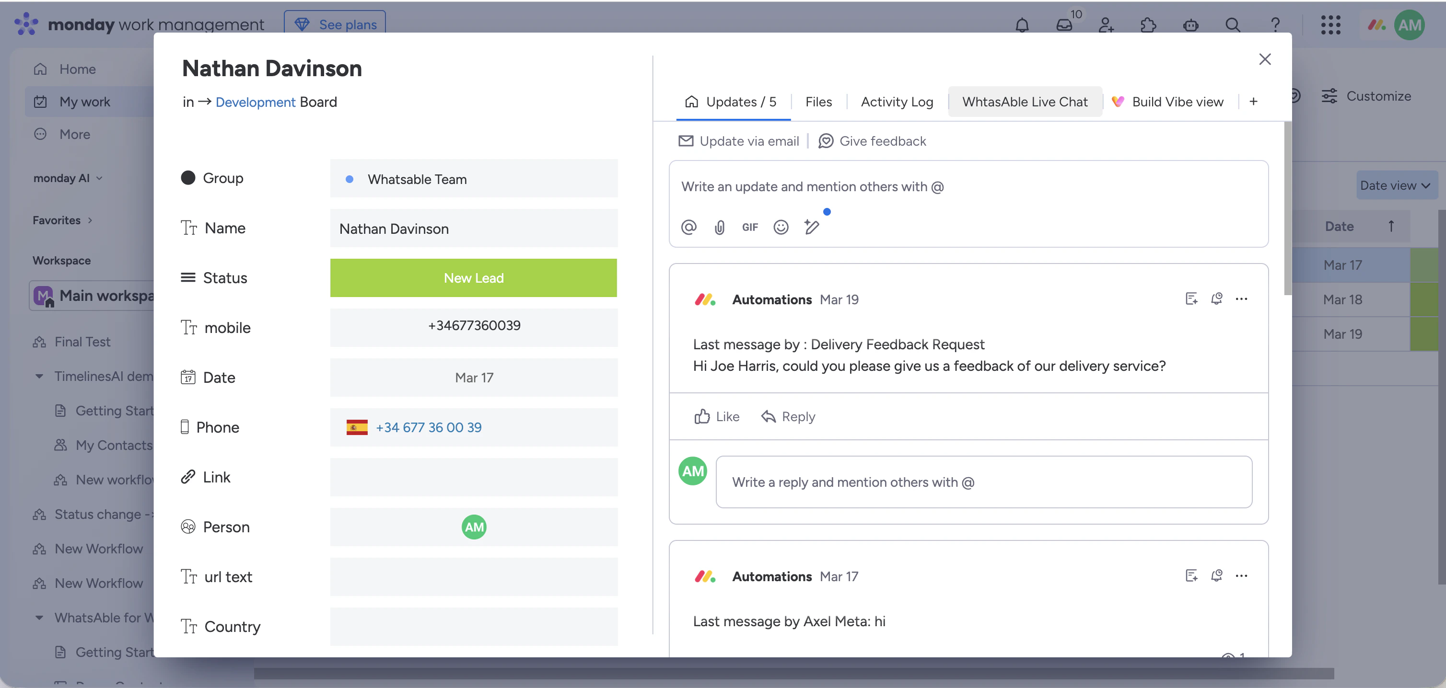Open the monday AI robot icon in header

[1190, 24]
